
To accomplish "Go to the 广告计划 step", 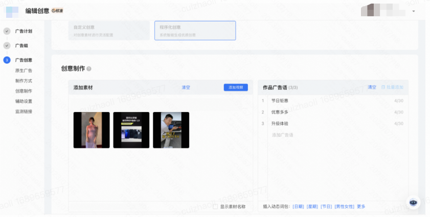I will [24, 31].
